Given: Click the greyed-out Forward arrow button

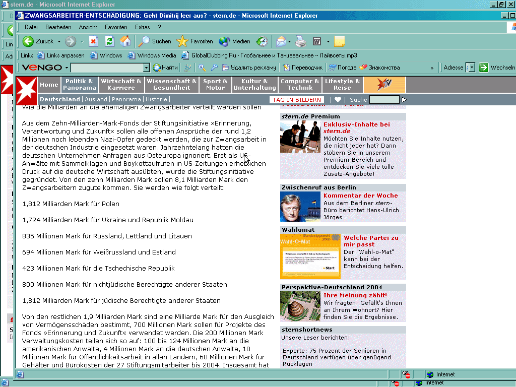Looking at the screenshot, I should coord(71,41).
